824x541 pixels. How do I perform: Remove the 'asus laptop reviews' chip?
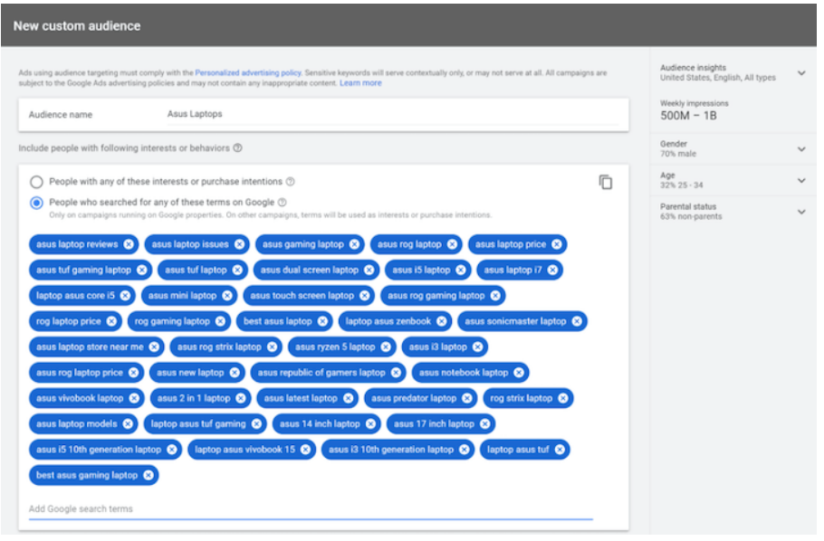coord(129,245)
